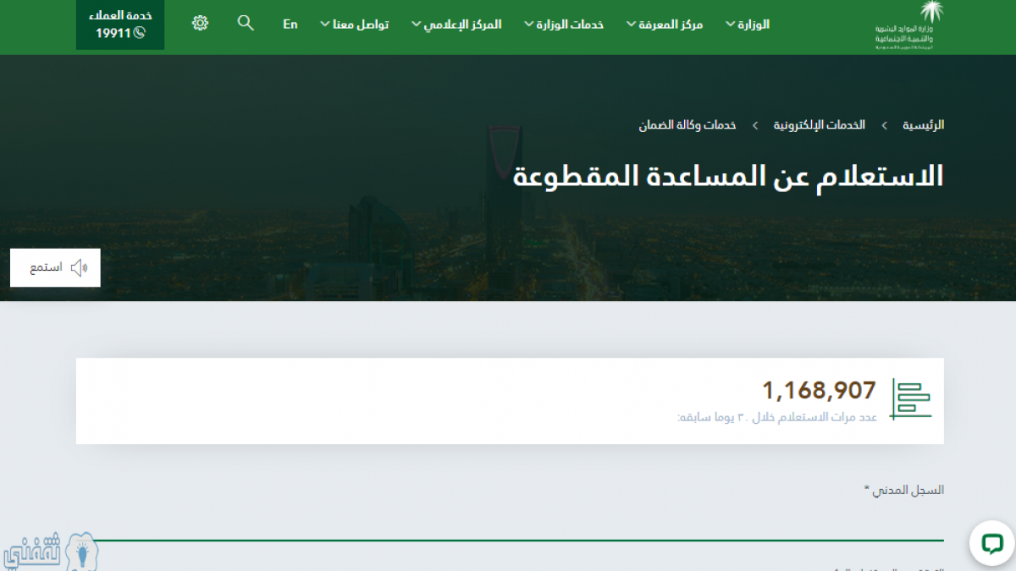This screenshot has height=571, width=1016.
Task: Open the خدمات الوزارة menu
Action: [x=564, y=25]
